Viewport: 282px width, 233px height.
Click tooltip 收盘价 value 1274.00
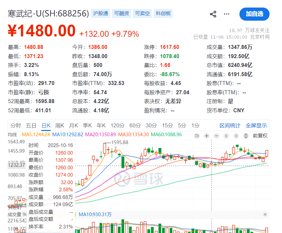[x=64, y=175]
